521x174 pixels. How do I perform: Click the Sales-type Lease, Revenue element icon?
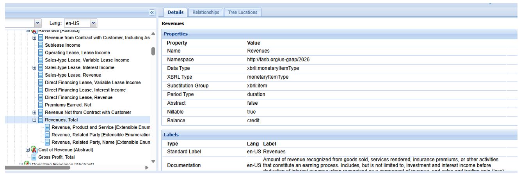click(x=41, y=75)
